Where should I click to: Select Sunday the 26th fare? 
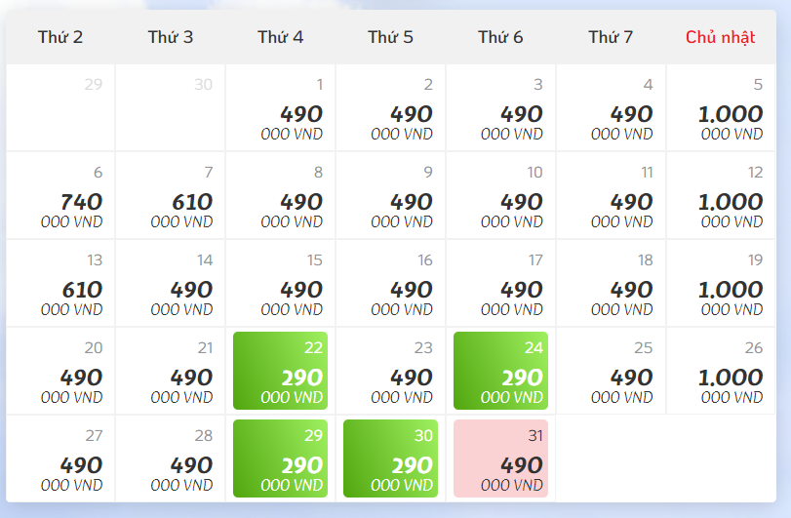coord(721,371)
